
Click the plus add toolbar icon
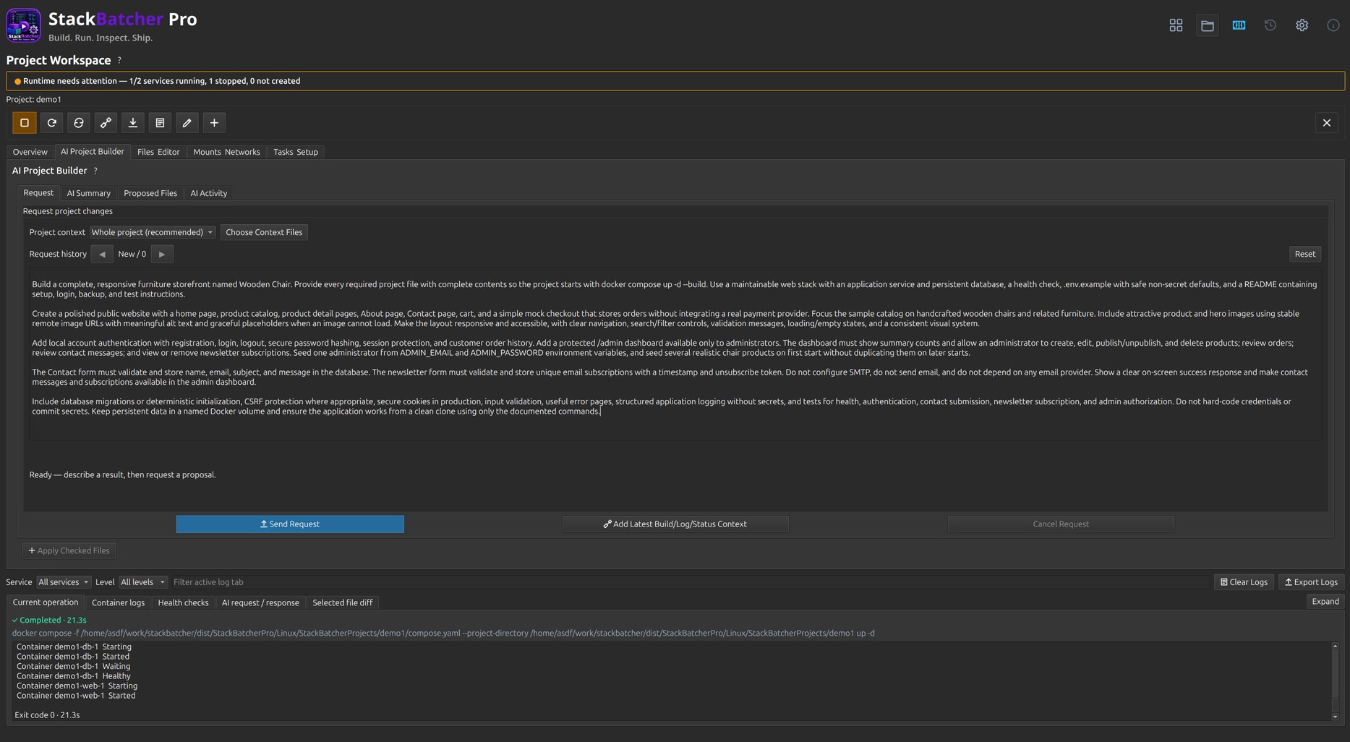(x=214, y=123)
